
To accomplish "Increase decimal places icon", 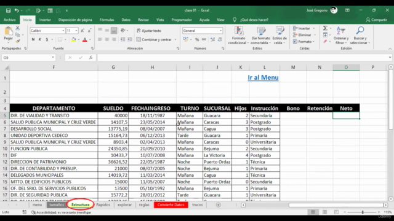I will pos(212,39).
